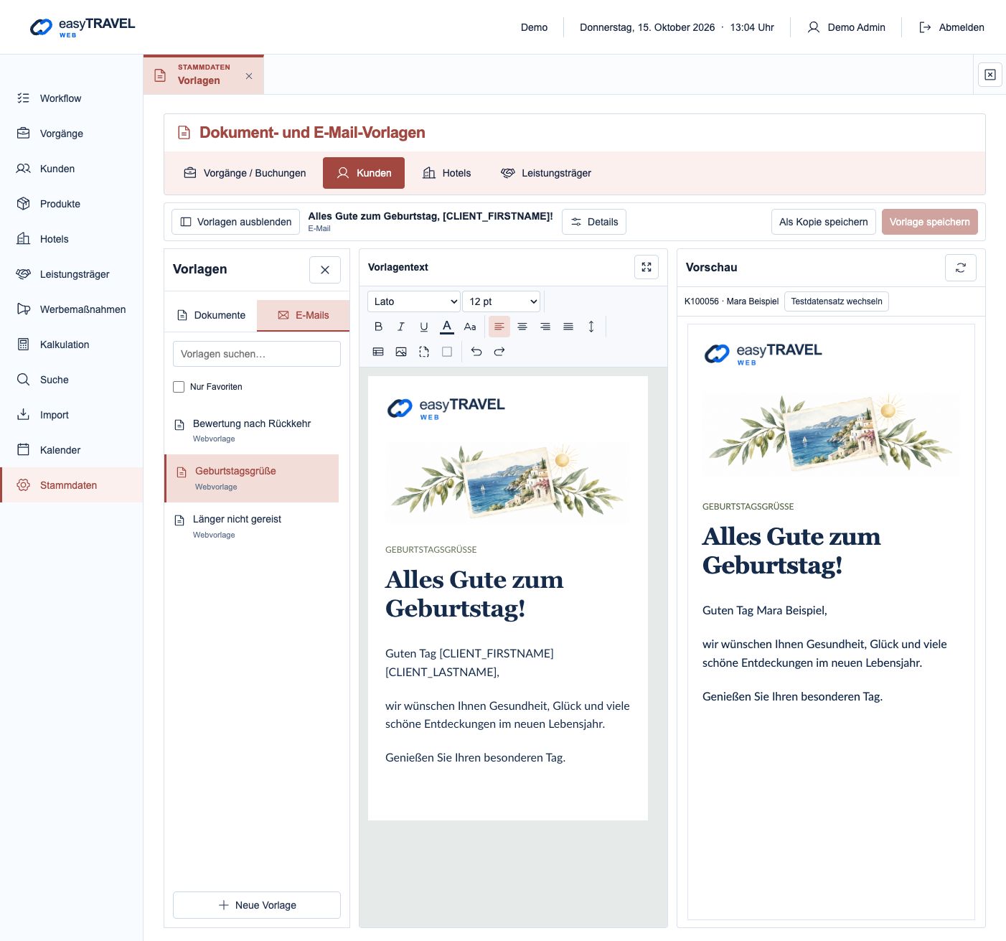Insert an image via the toolbar icon

[401, 352]
